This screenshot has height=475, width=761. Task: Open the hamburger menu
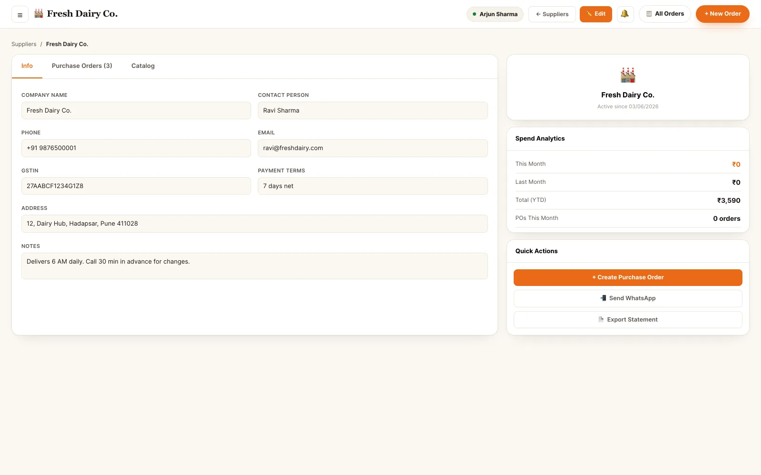[x=20, y=15]
